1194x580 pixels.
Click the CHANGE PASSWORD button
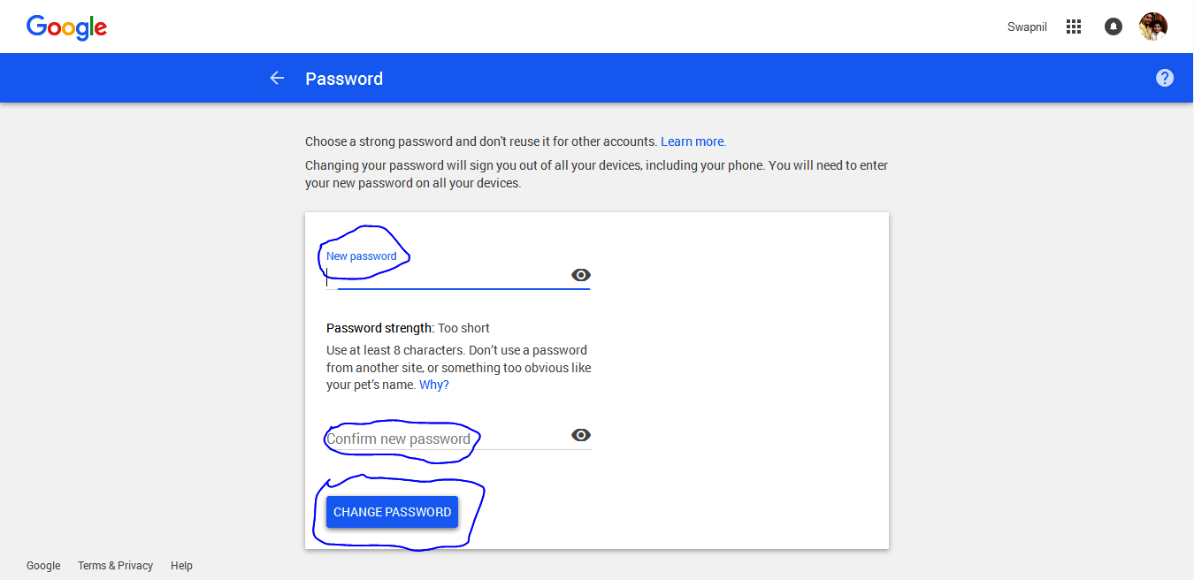(x=392, y=512)
